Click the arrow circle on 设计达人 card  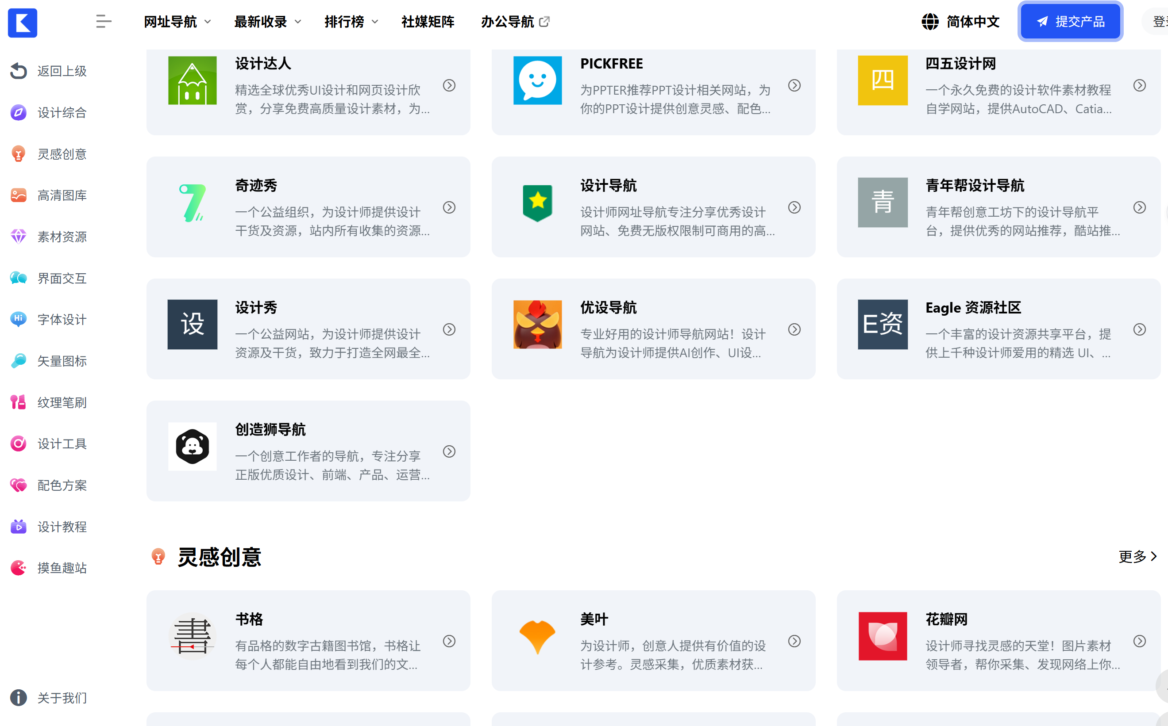[449, 85]
